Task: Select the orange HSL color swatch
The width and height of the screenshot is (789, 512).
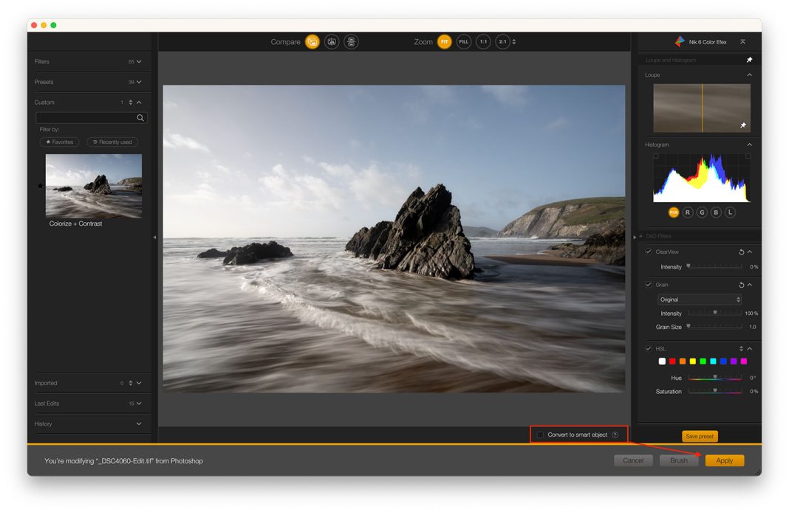Action: (x=683, y=361)
